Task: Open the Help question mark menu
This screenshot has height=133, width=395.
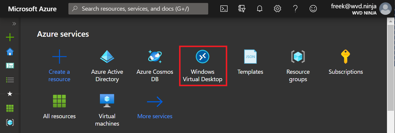Action: 295,9
